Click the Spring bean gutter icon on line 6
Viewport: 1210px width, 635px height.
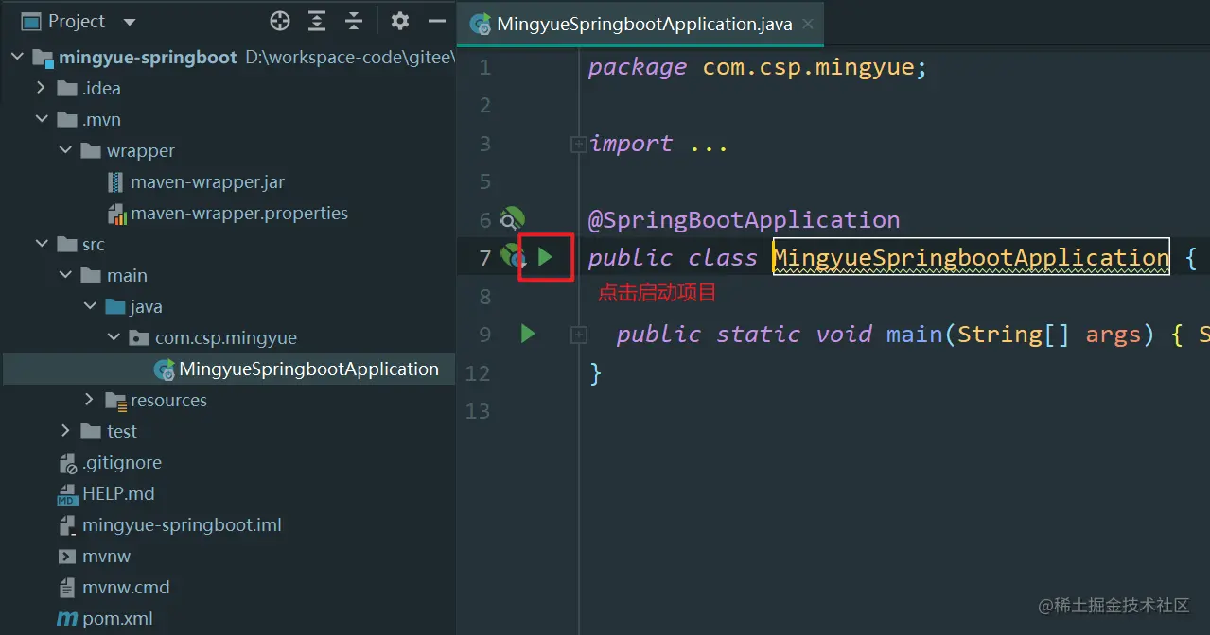(x=512, y=219)
